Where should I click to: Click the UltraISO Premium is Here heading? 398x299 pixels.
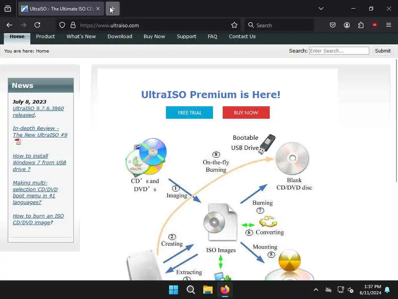[x=211, y=95]
